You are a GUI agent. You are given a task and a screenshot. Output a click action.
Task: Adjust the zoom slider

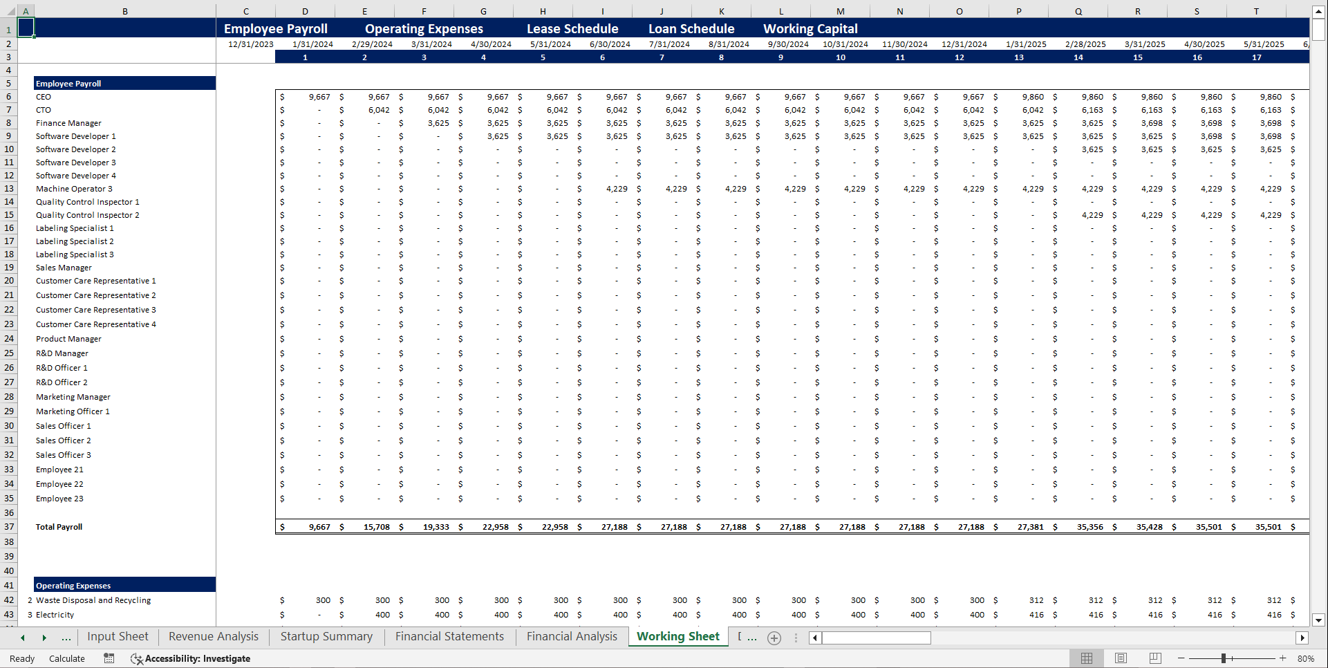click(1225, 658)
